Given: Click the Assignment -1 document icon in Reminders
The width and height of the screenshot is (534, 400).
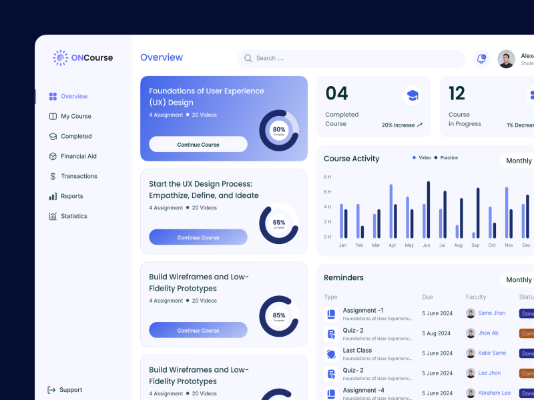Looking at the screenshot, I should pos(330,313).
